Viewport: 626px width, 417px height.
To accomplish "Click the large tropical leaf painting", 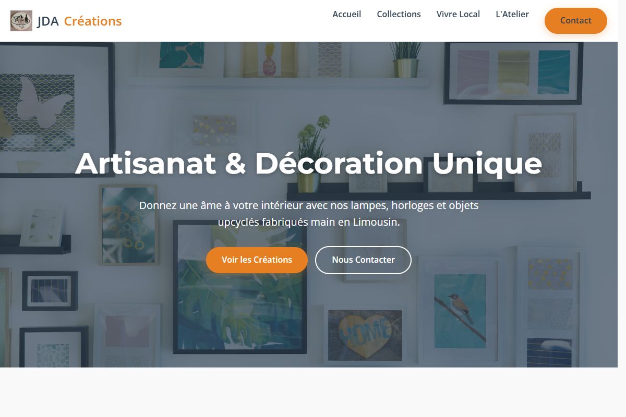I will (239, 287).
